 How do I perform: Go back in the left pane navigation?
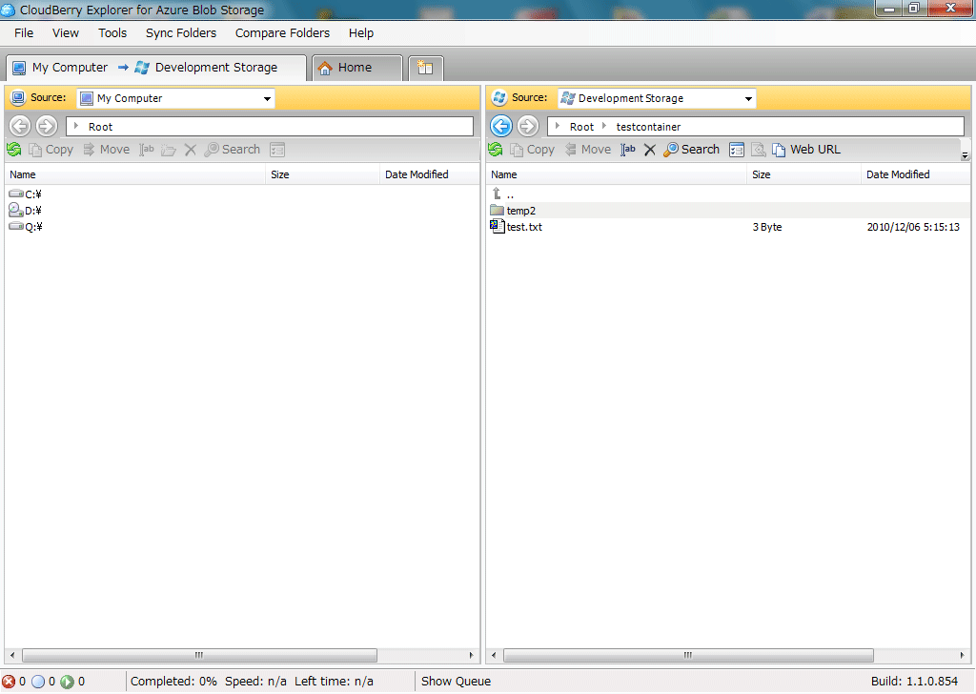[x=20, y=127]
